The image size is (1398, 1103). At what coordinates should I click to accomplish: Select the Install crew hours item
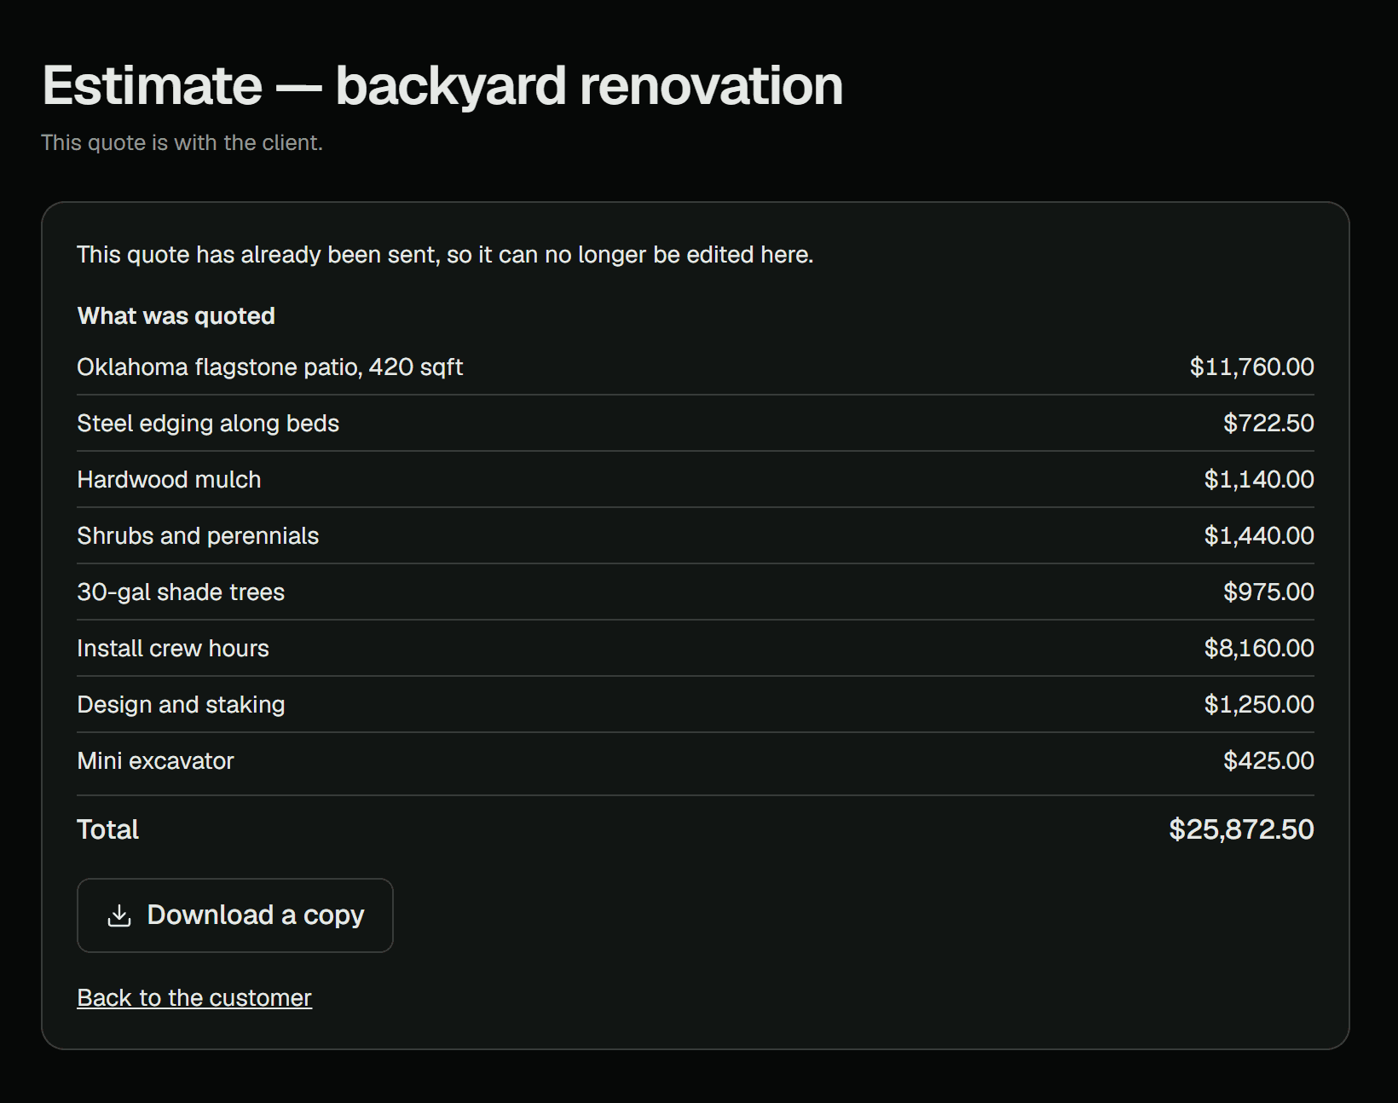696,649
